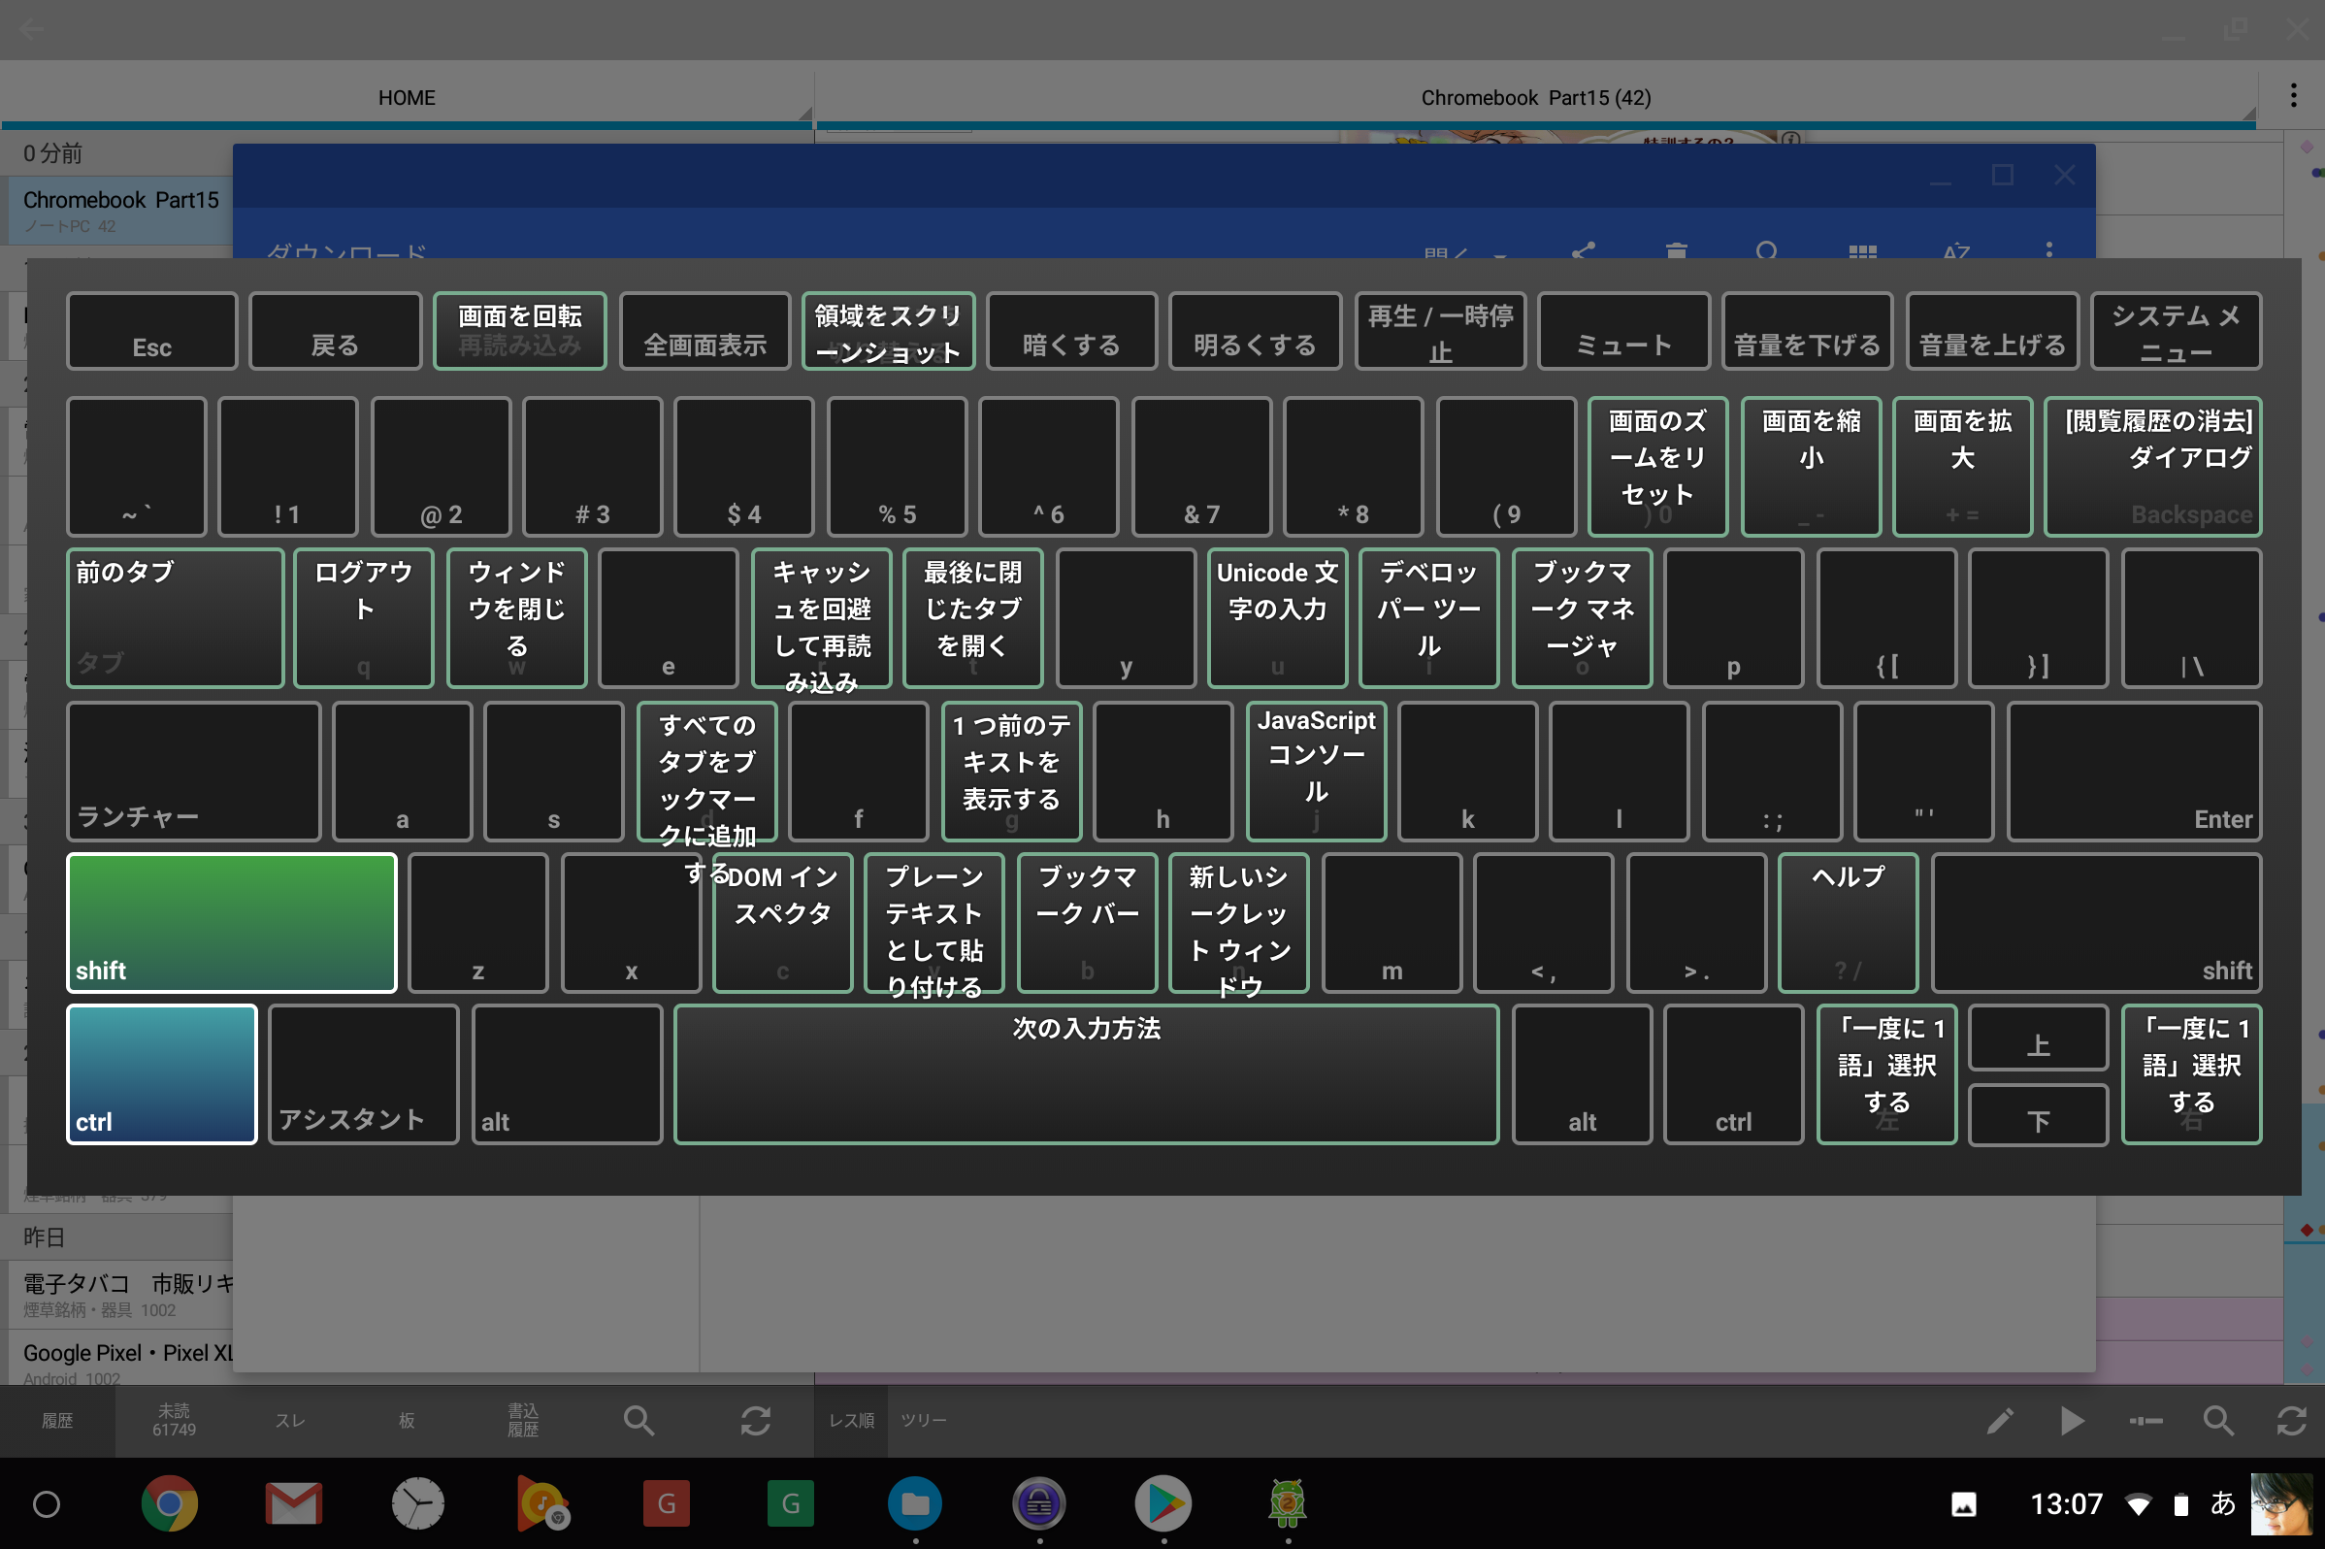Open the three-dot overflow menu
The image size is (2325, 1549).
pos(2293,96)
